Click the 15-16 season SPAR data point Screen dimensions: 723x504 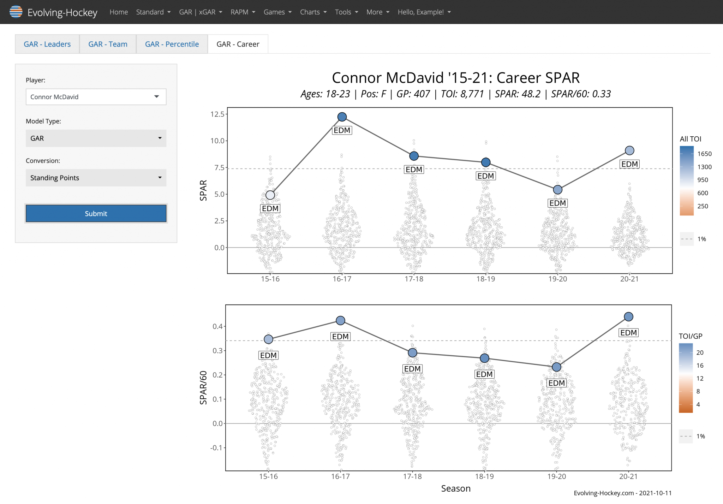(x=270, y=195)
